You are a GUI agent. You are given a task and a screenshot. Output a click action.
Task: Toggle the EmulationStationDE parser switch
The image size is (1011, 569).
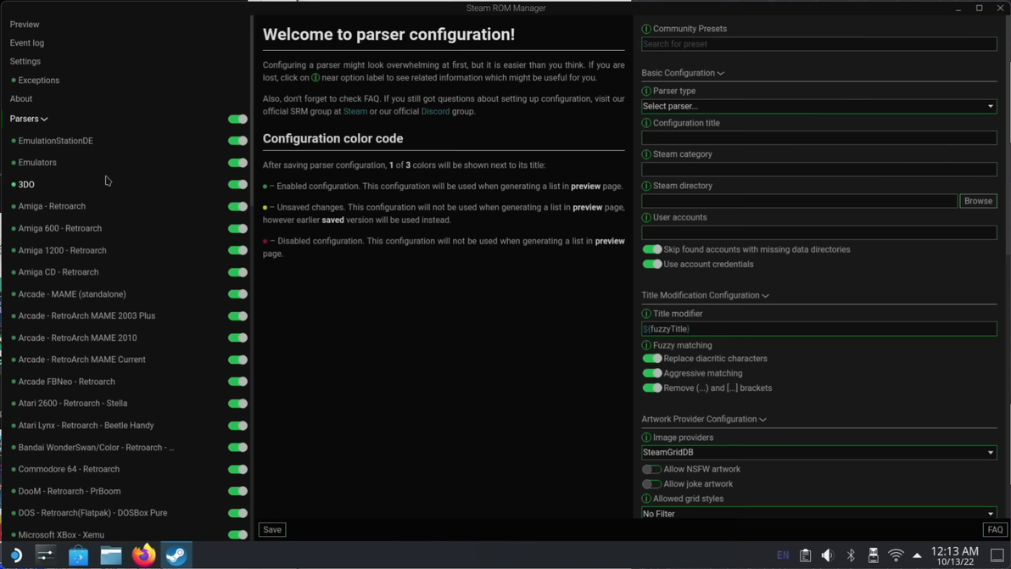[x=237, y=141]
